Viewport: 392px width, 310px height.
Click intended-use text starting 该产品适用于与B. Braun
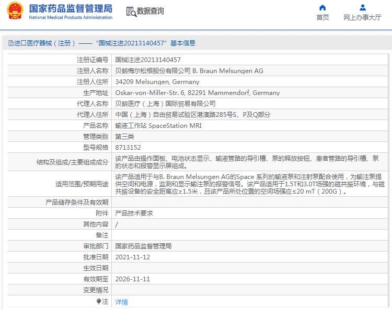(250, 184)
